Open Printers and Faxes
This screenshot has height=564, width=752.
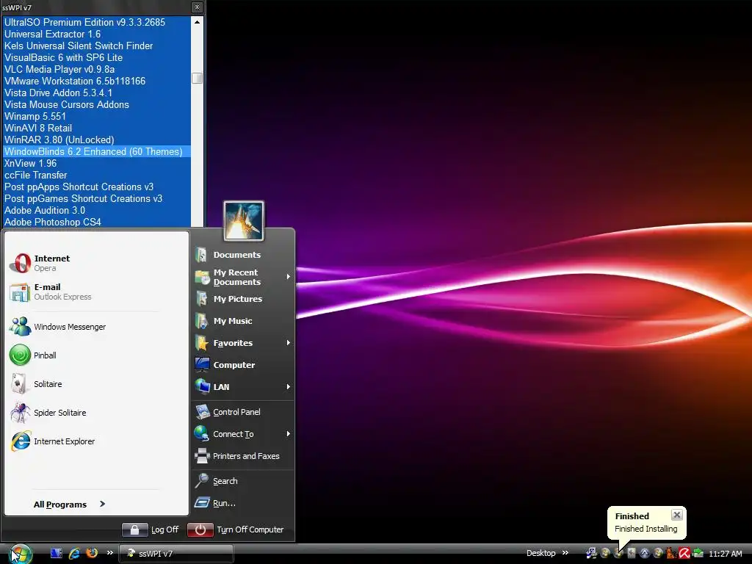pos(242,456)
